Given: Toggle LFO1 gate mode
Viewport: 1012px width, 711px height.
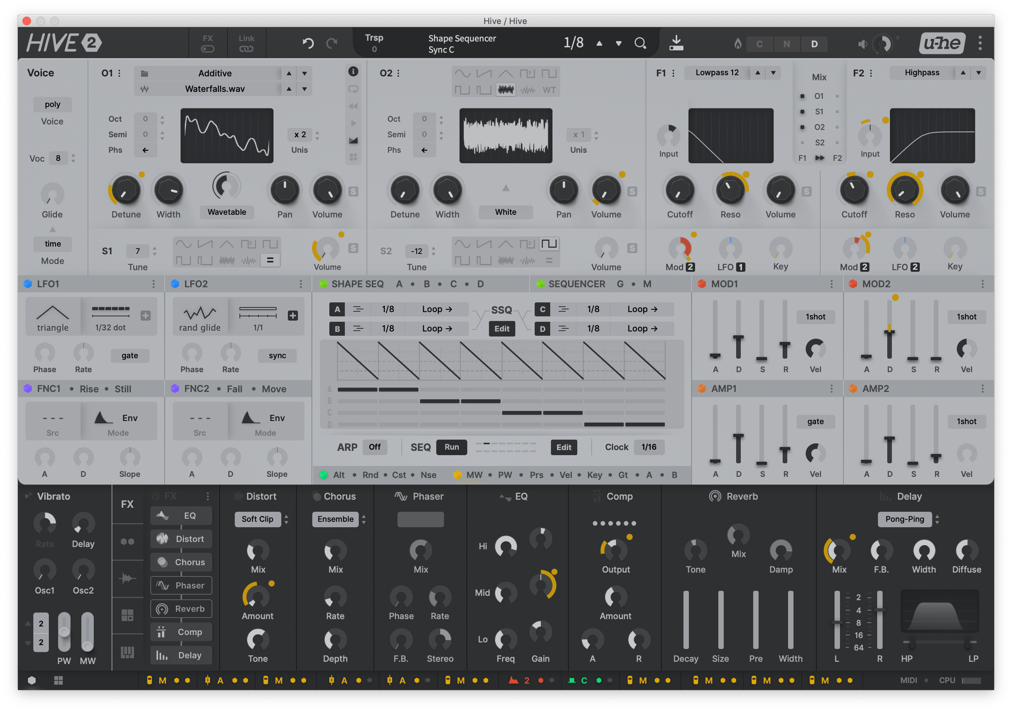Looking at the screenshot, I should pos(129,355).
